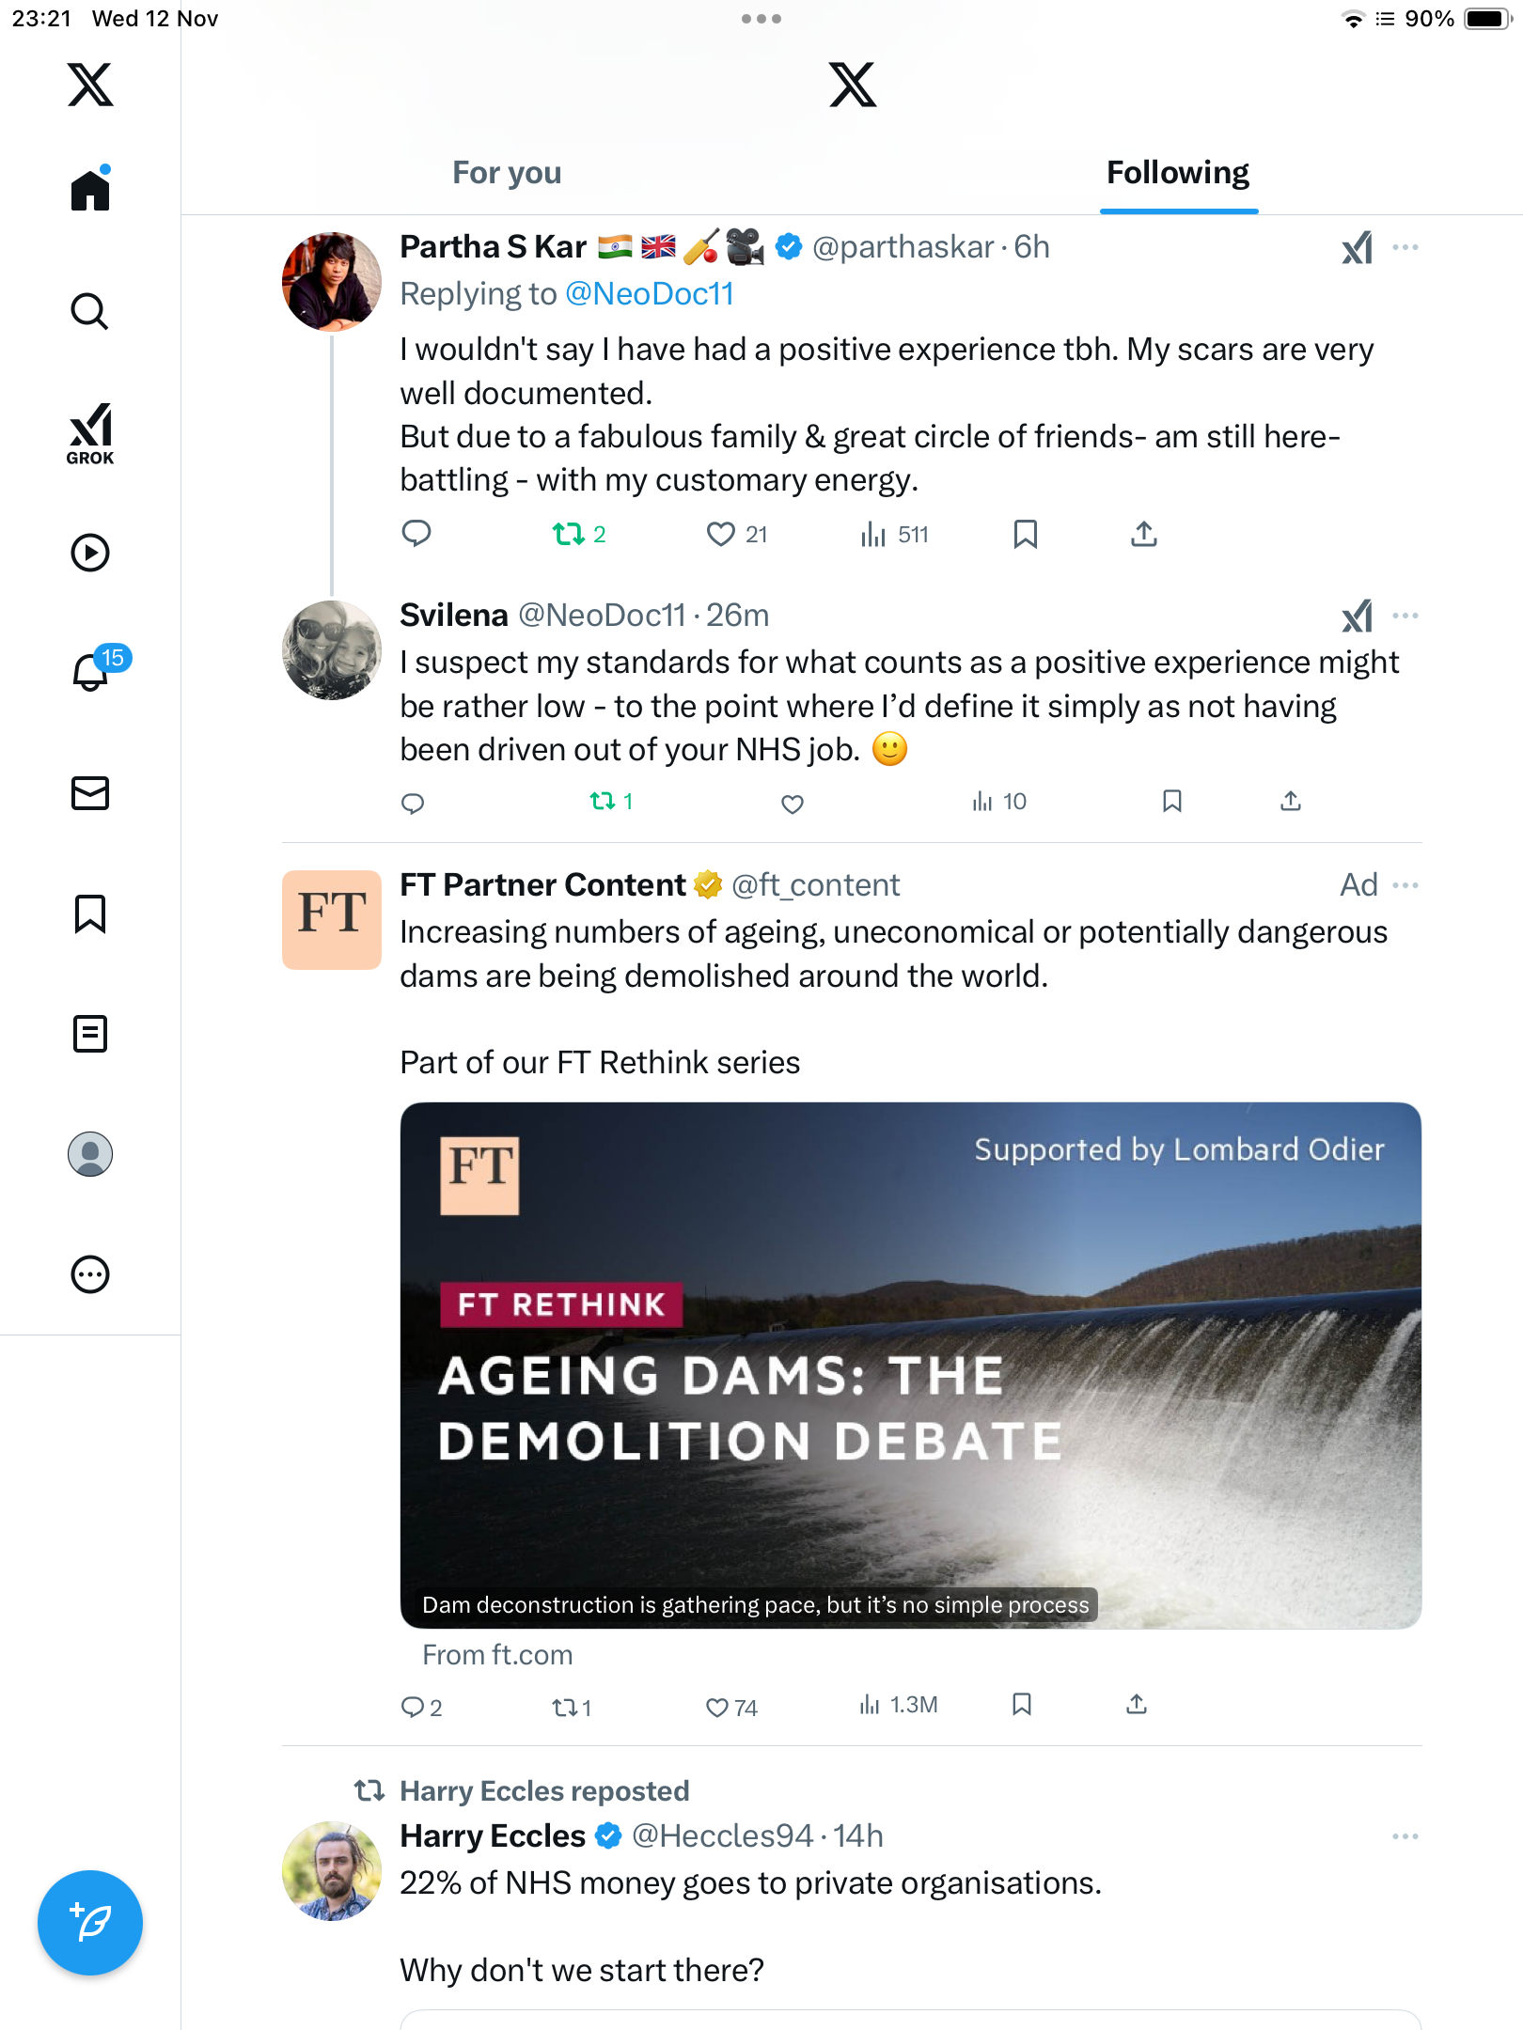
Task: Open Notifications bell with 15 badge
Action: click(x=92, y=672)
